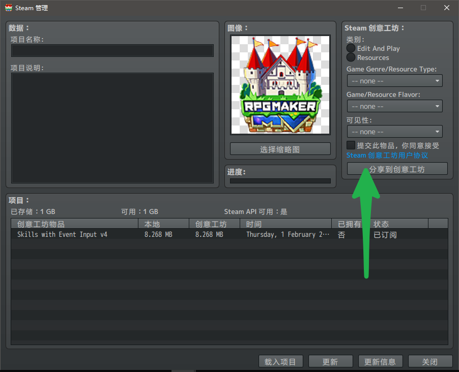Sort by the 时间 column header

point(285,224)
